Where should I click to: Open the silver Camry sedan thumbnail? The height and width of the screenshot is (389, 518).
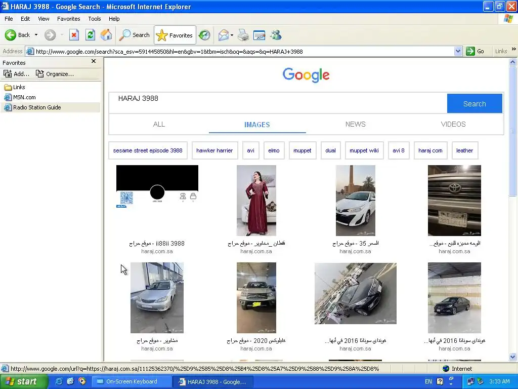(x=157, y=298)
